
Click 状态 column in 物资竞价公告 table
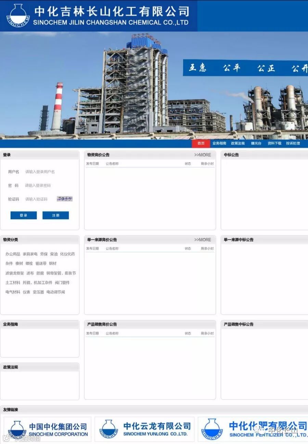[188, 164]
